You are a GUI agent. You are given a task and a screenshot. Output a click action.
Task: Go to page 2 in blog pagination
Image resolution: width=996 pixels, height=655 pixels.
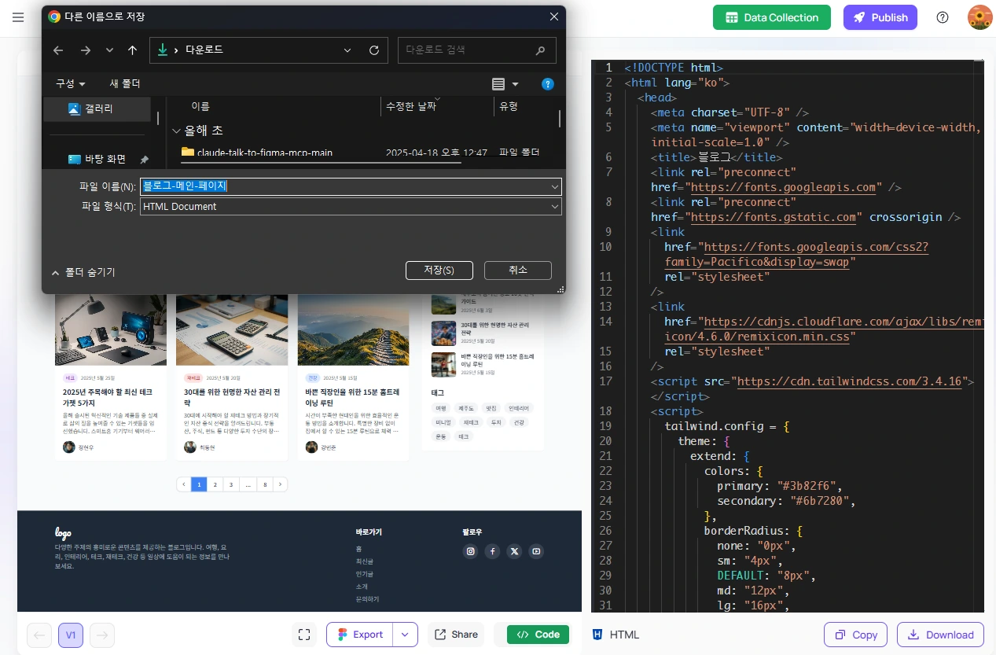pos(215,484)
